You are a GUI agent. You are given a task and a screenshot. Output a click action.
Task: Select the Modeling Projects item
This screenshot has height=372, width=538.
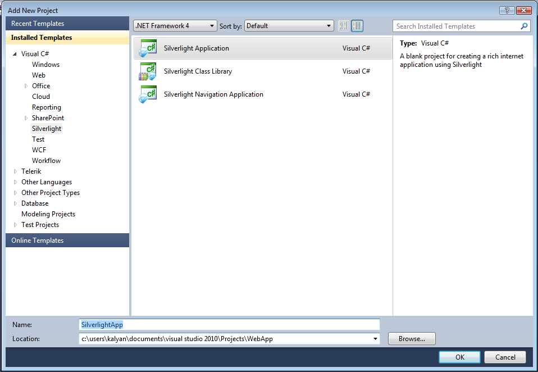point(48,214)
